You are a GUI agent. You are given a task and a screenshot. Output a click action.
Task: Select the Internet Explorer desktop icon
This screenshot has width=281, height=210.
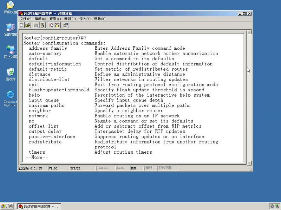11,99
